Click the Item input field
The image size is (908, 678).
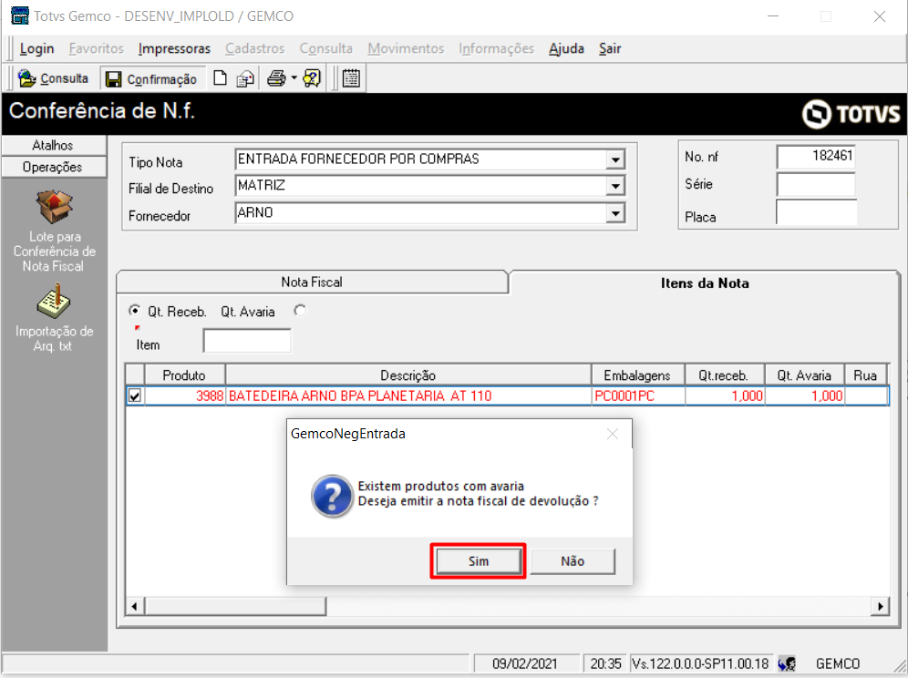(x=247, y=341)
